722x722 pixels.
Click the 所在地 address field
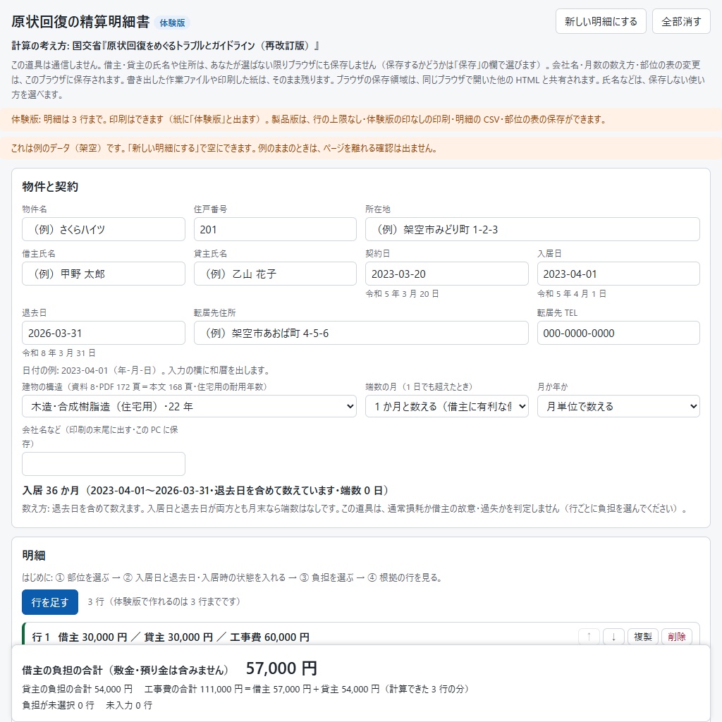(x=532, y=229)
